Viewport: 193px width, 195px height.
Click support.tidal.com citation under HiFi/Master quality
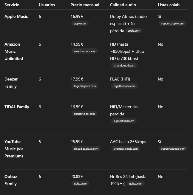[124, 121]
